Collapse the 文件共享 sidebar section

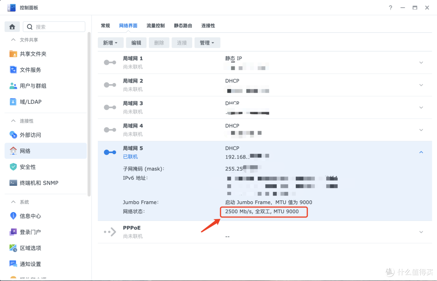(13, 40)
